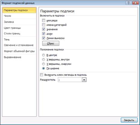Open the Стили границ category
140x125 pixels.
tap(19, 34)
